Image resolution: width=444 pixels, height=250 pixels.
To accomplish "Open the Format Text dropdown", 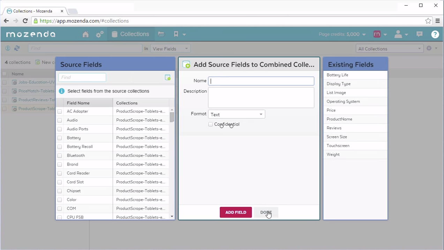I will click(x=236, y=114).
